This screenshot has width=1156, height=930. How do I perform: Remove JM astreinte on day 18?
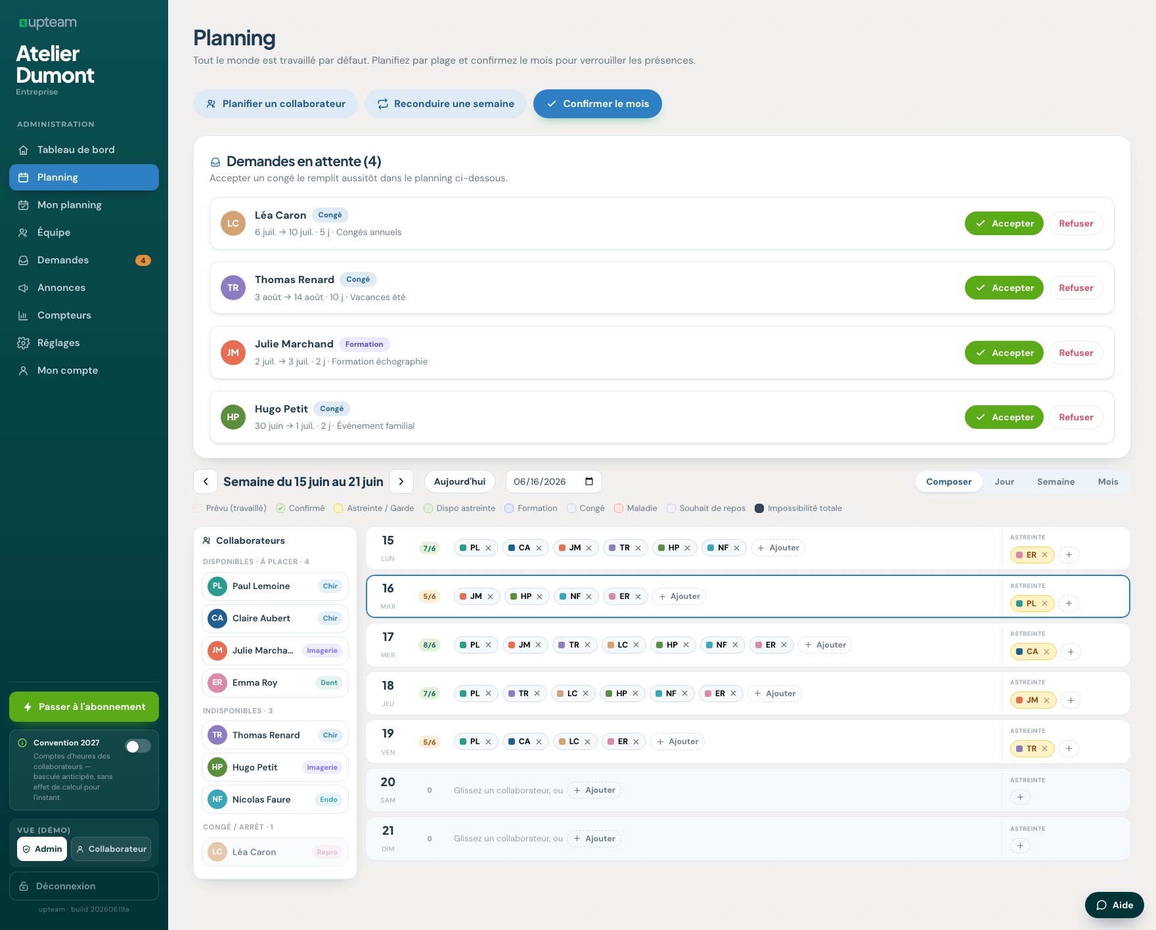(1046, 701)
